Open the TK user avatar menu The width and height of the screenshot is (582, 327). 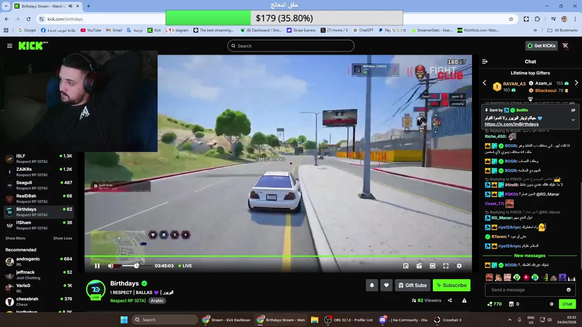565,45
